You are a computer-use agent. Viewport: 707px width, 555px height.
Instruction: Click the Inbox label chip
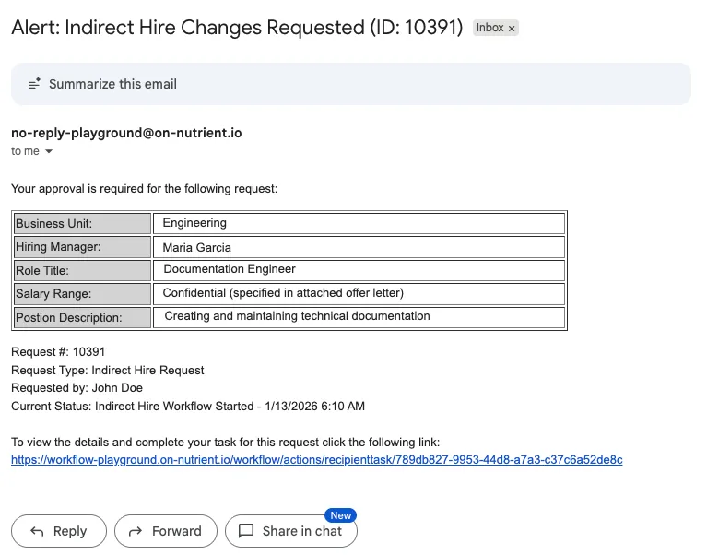point(496,28)
